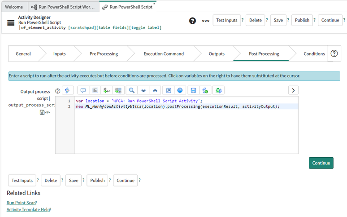Screen dimensions: 347x217
Task: Click line 1 of the script editor
Action: [187, 101]
